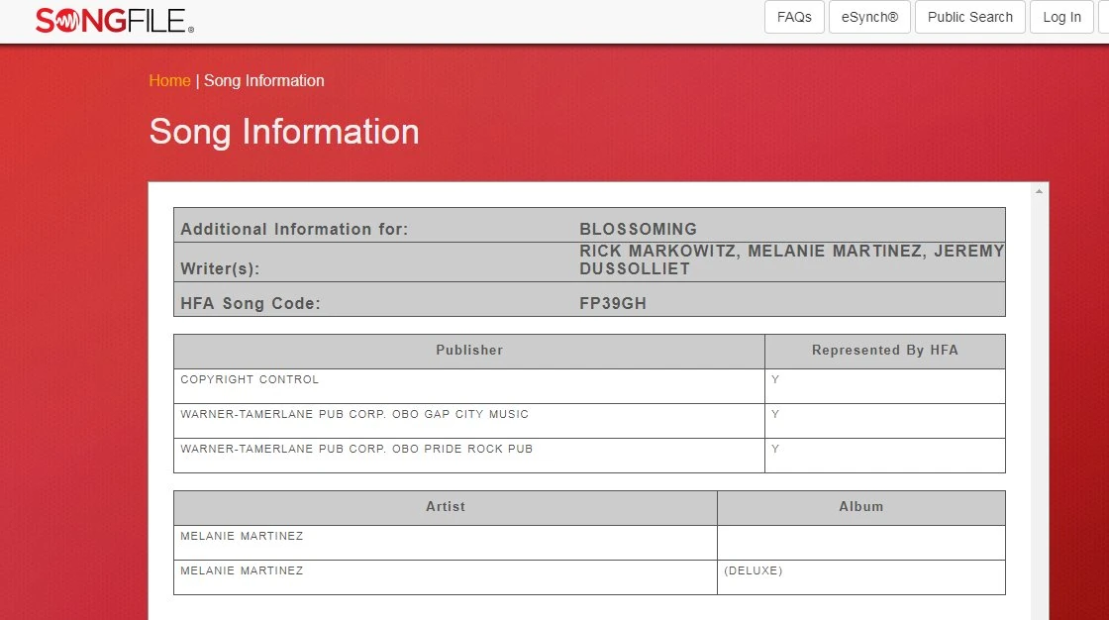1109x620 pixels.
Task: Click the Album column header
Action: point(860,506)
